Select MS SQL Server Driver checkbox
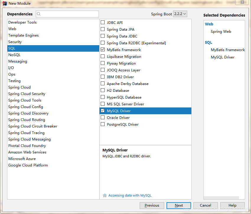The height and width of the screenshot is (214, 251). point(102,104)
